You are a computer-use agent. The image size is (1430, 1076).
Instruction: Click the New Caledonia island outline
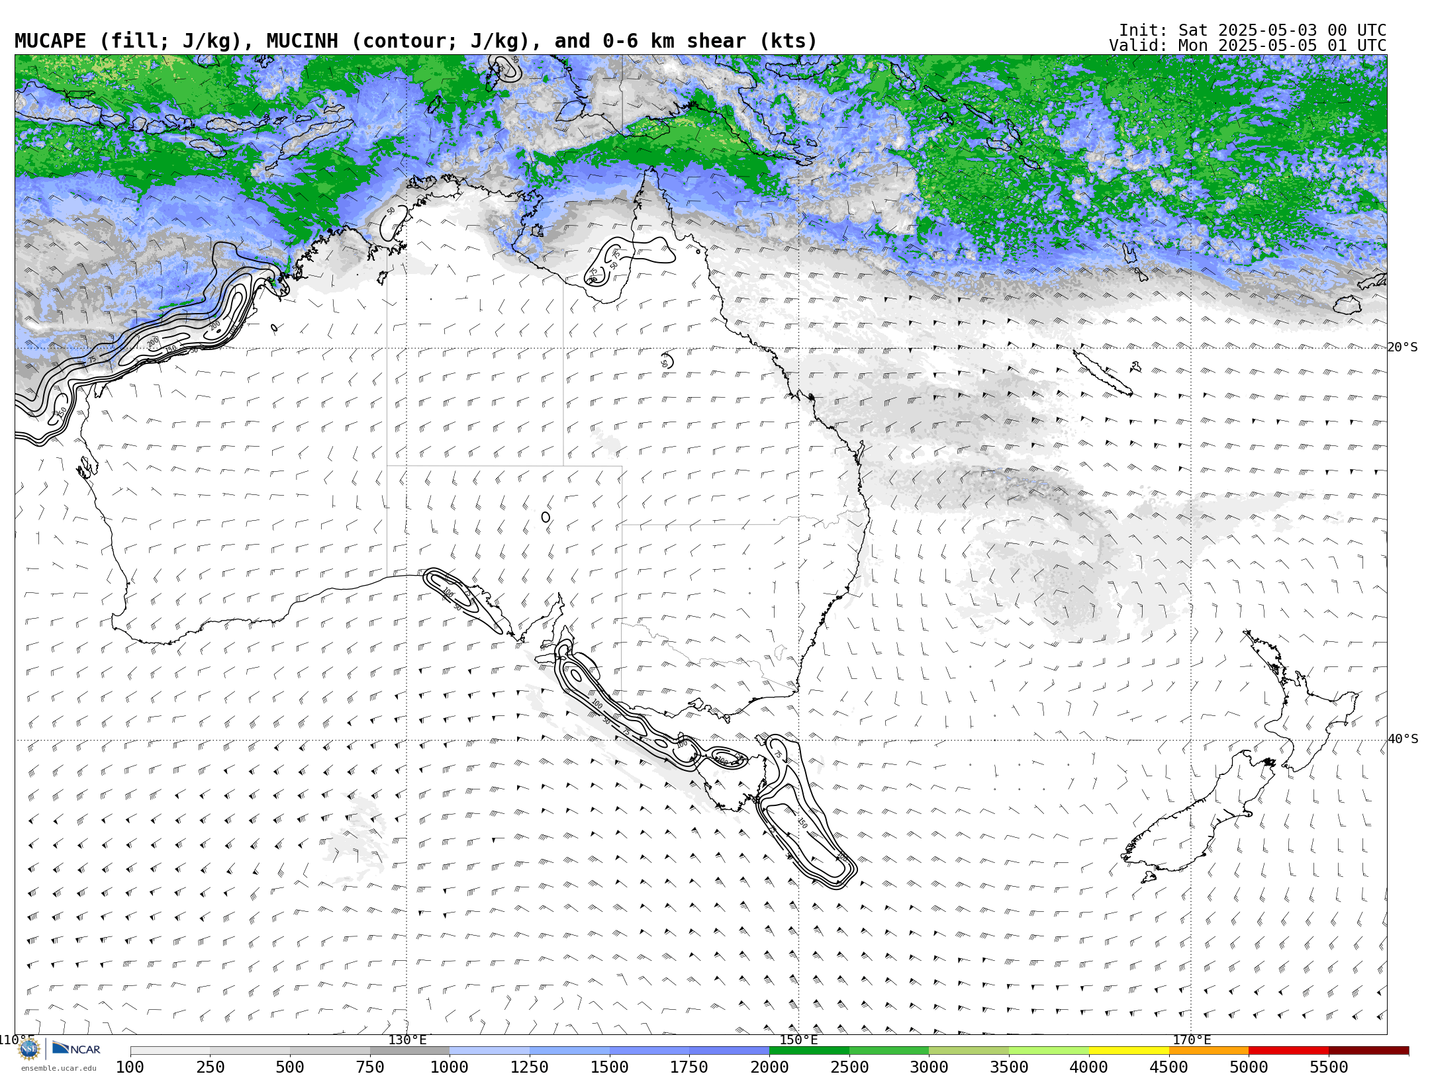pyautogui.click(x=1102, y=373)
